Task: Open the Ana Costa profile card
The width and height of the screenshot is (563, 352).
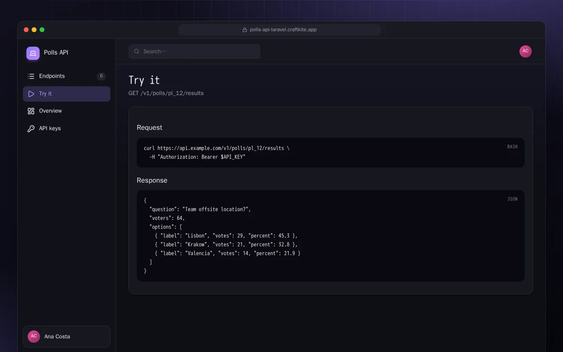Action: point(66,337)
